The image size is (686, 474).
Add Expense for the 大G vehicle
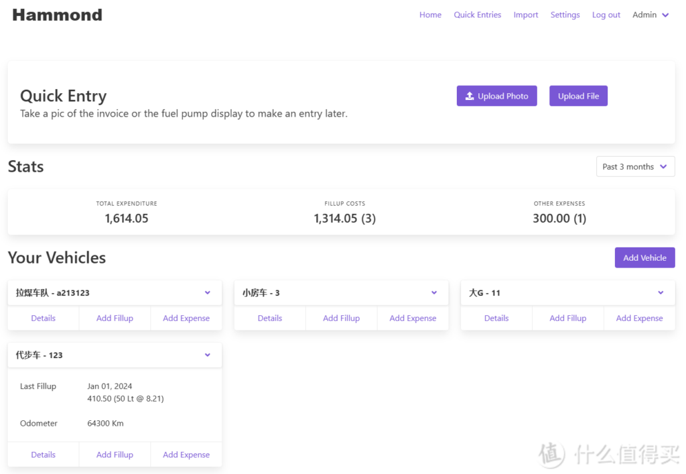coord(639,318)
